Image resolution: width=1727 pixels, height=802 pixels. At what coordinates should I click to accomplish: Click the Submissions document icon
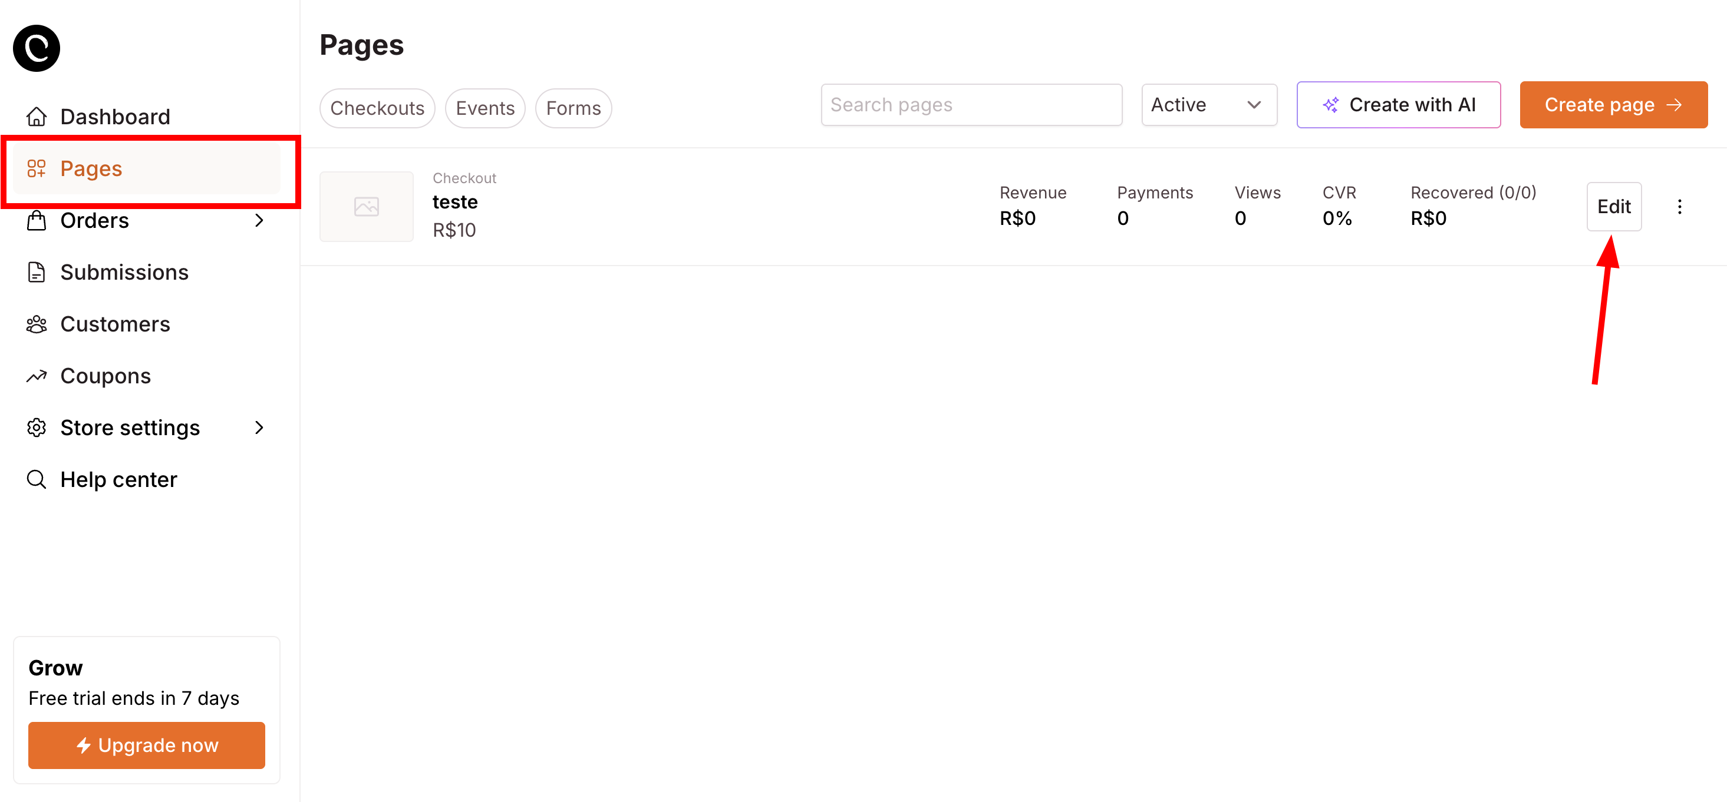point(36,272)
